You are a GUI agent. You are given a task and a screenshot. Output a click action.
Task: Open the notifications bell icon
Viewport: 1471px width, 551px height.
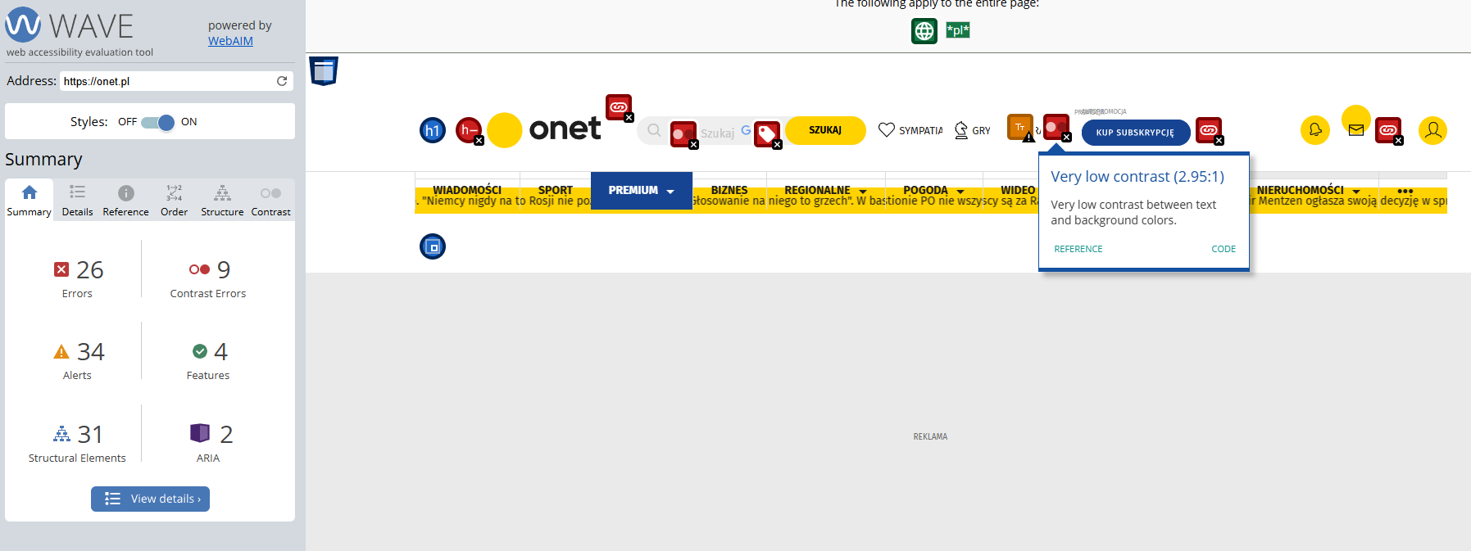[x=1315, y=130]
